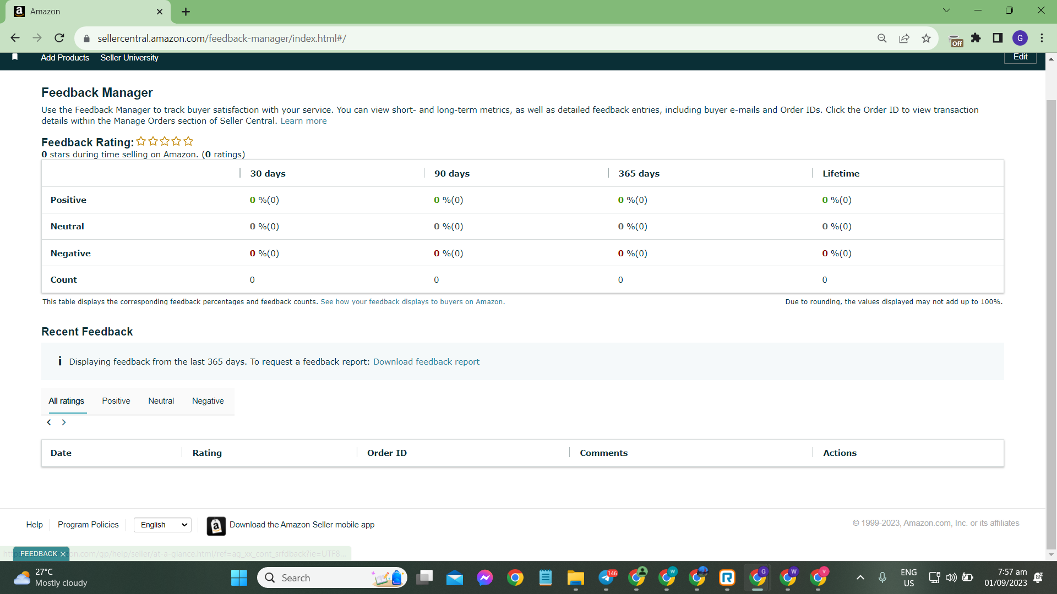Open Add Products in top nav

[65, 58]
